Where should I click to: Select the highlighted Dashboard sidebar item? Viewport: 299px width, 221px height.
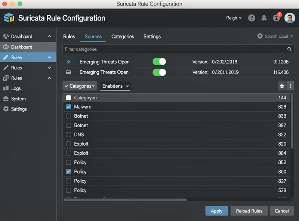pos(28,47)
